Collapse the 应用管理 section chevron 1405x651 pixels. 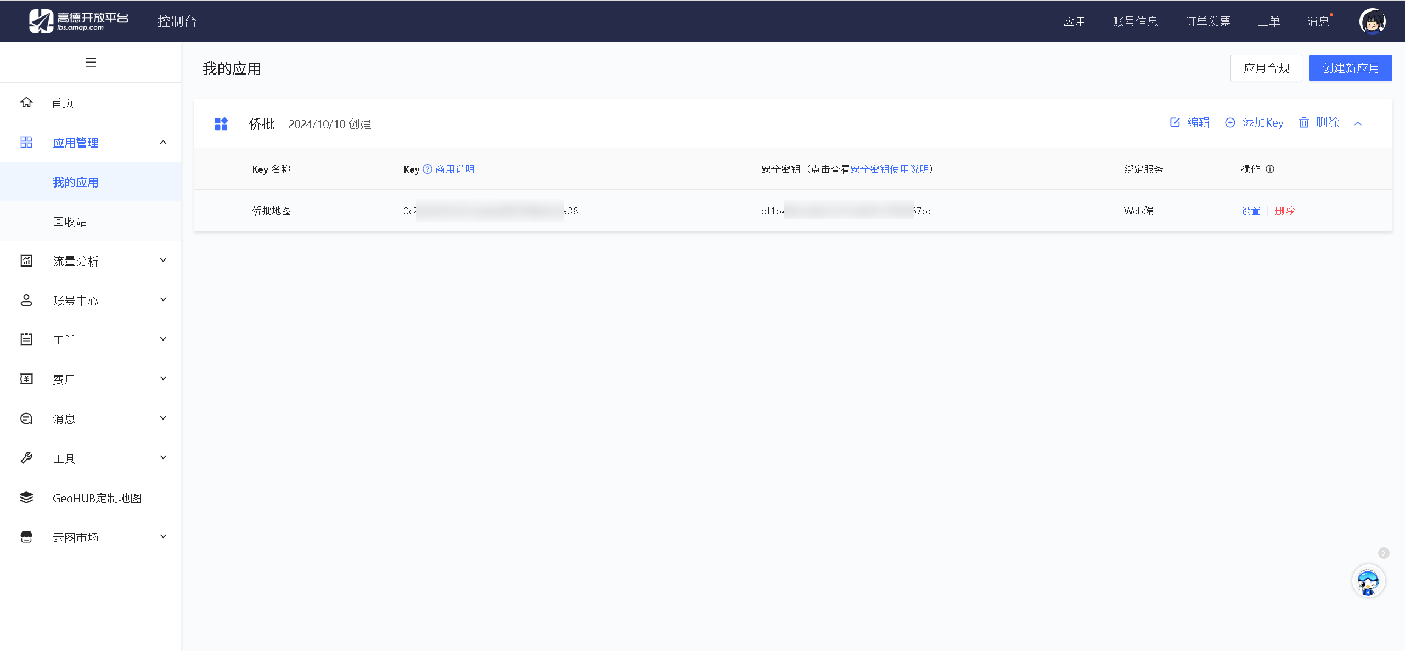(x=162, y=142)
